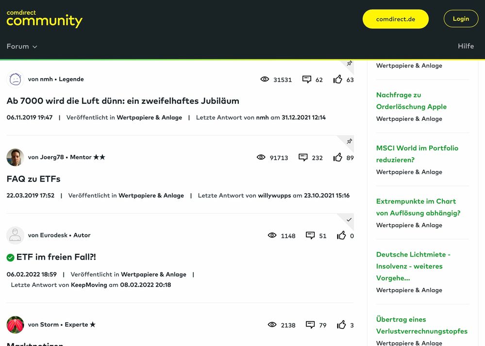Open user profile Eurodesk
The image size is (485, 346).
pyautogui.click(x=54, y=235)
